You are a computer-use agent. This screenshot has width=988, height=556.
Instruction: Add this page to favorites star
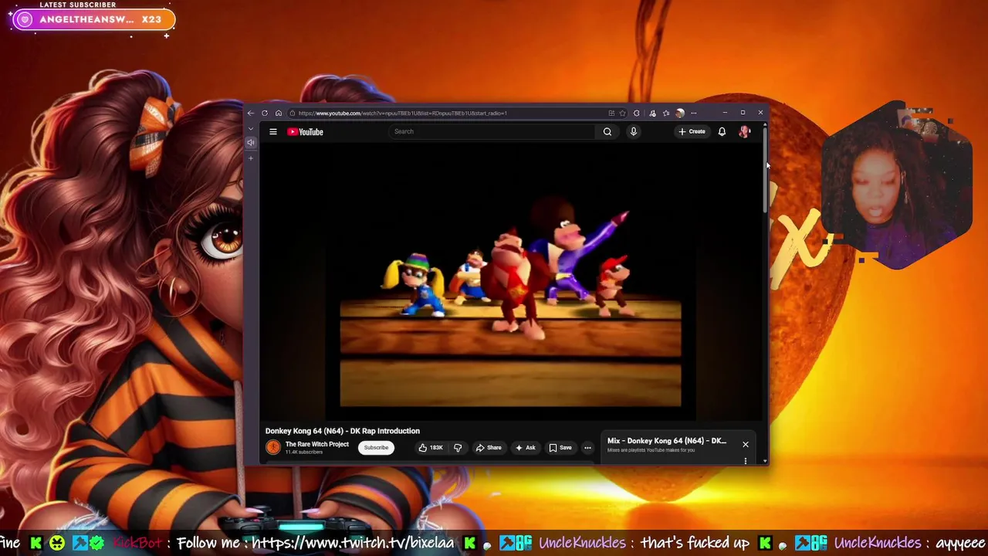tap(622, 114)
